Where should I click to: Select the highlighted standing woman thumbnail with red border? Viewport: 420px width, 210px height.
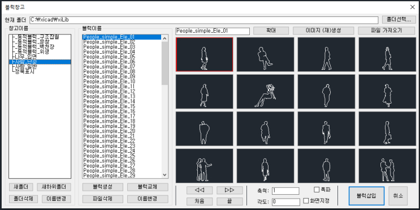pos(205,54)
